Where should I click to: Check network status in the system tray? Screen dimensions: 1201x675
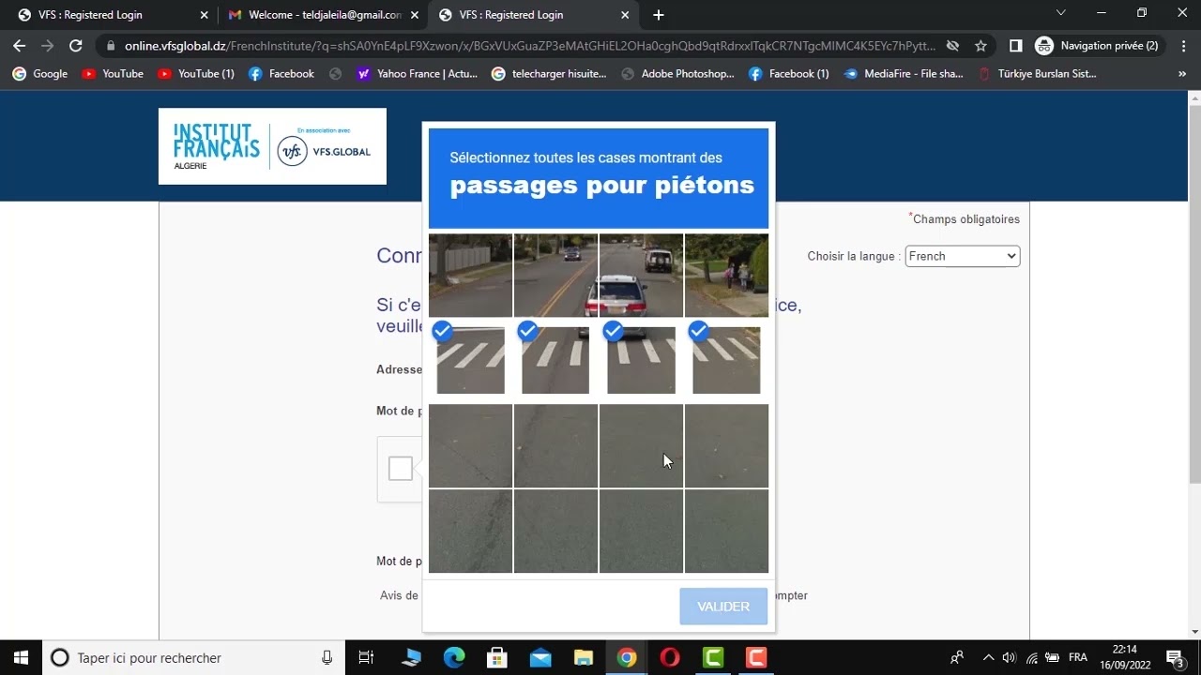coord(1031,658)
